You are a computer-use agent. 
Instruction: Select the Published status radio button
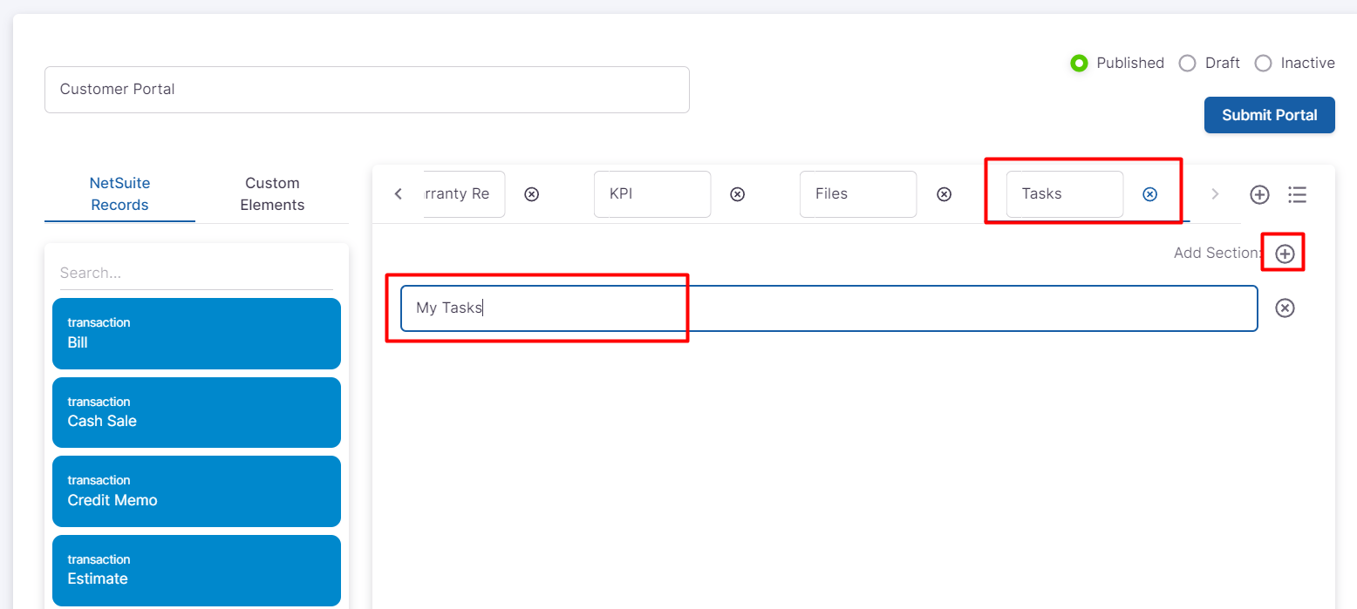pyautogui.click(x=1080, y=64)
